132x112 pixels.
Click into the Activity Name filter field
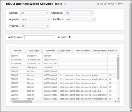point(39,37)
